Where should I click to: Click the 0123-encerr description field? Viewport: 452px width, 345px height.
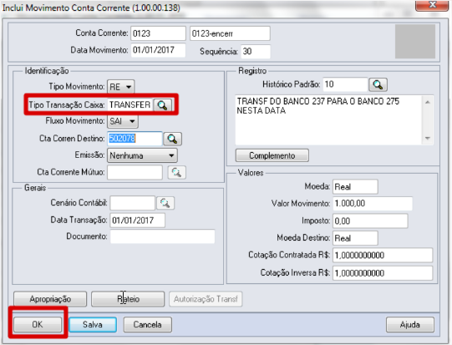[230, 33]
